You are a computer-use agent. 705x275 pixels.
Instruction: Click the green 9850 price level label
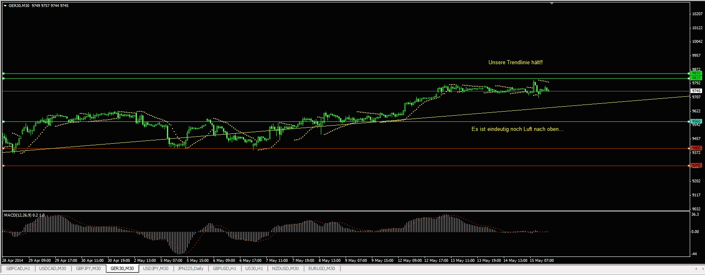point(696,73)
